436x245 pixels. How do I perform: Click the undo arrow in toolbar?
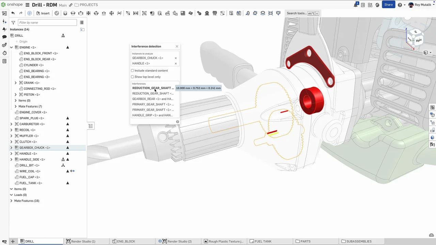[13, 13]
